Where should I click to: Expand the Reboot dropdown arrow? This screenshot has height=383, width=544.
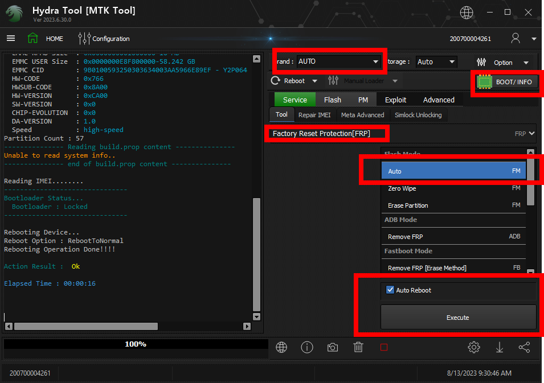[314, 81]
